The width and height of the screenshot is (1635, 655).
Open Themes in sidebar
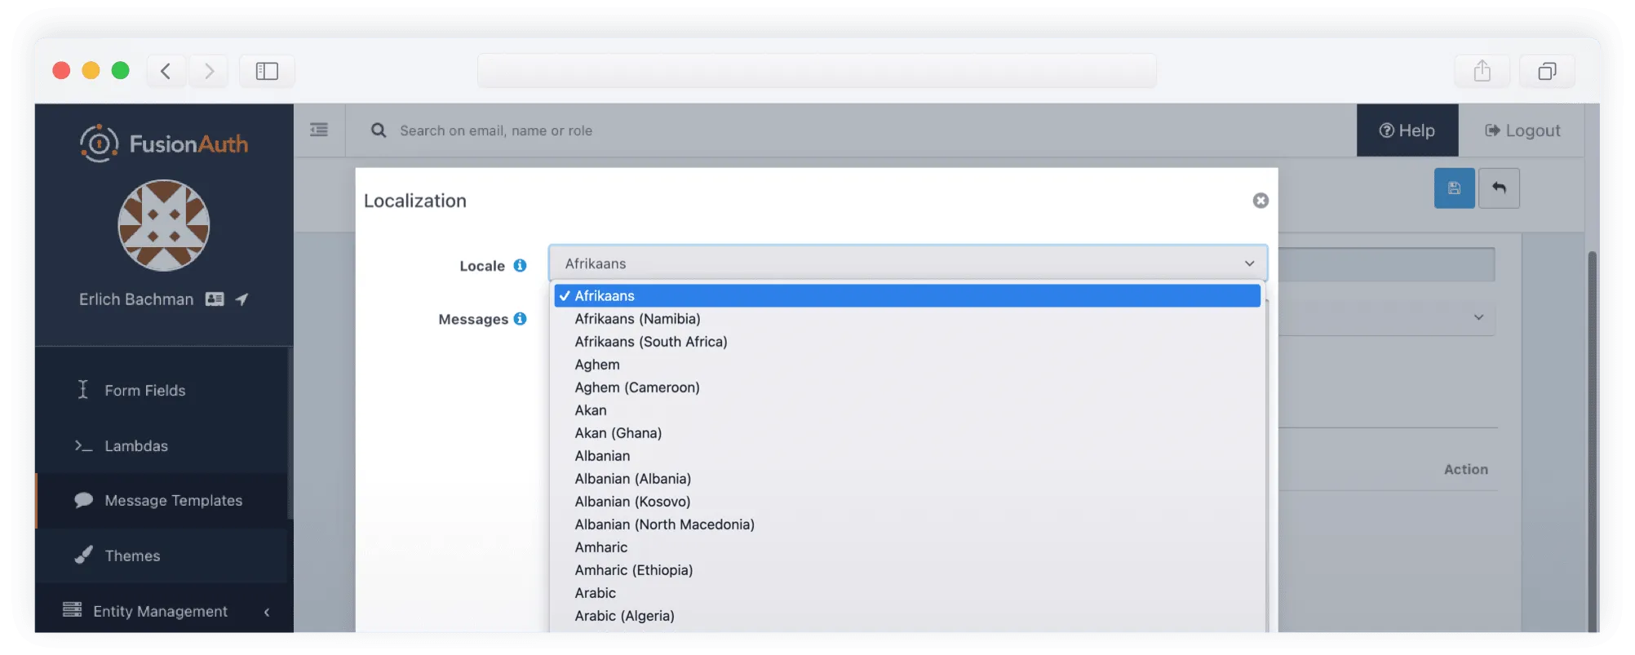click(132, 556)
